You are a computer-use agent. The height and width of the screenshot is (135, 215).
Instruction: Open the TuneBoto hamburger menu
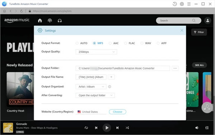pos(189,4)
